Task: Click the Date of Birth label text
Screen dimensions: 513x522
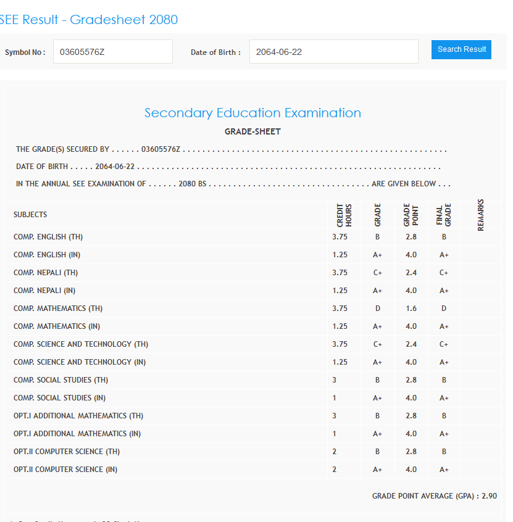Action: [x=215, y=52]
